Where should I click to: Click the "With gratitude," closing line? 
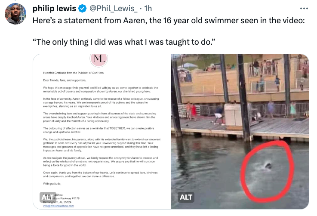[52, 184]
